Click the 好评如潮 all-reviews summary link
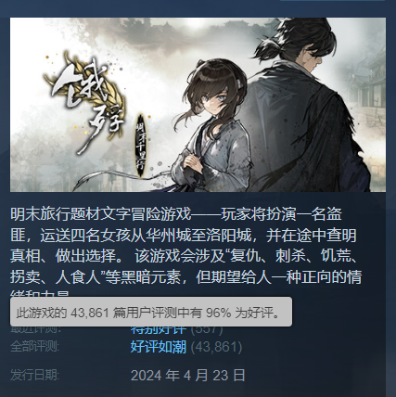 [x=159, y=347]
